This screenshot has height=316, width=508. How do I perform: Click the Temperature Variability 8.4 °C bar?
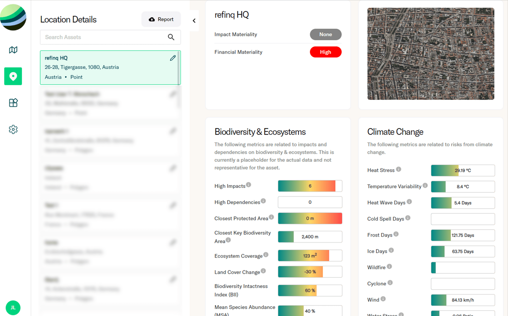(x=463, y=187)
